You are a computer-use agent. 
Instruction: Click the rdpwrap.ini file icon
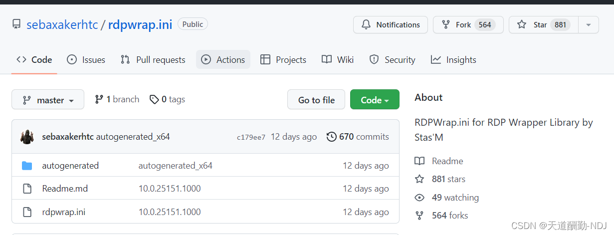coord(27,212)
